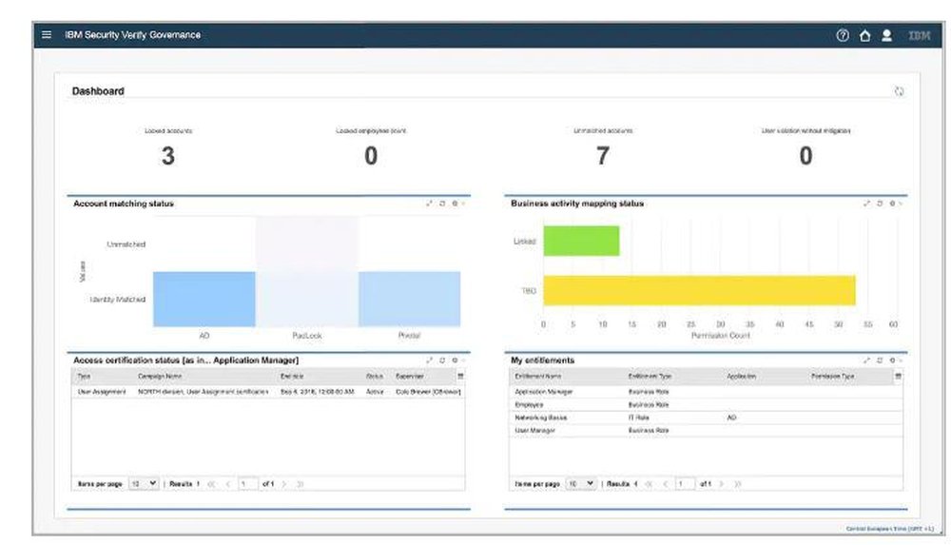The image size is (951, 545).
Task: Go to first page in My entitlements table
Action: [x=649, y=484]
